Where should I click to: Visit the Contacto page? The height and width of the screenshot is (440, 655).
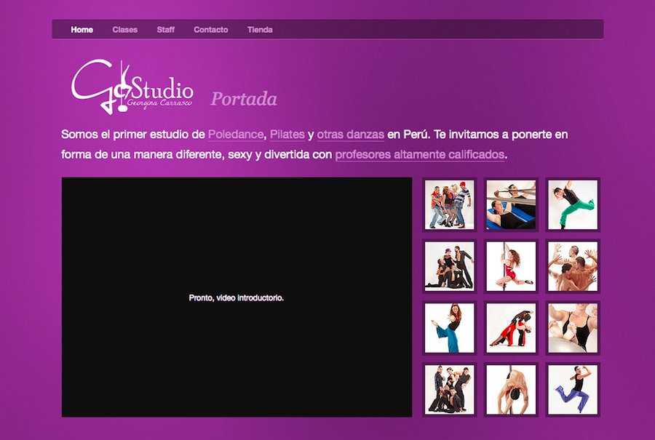210,30
